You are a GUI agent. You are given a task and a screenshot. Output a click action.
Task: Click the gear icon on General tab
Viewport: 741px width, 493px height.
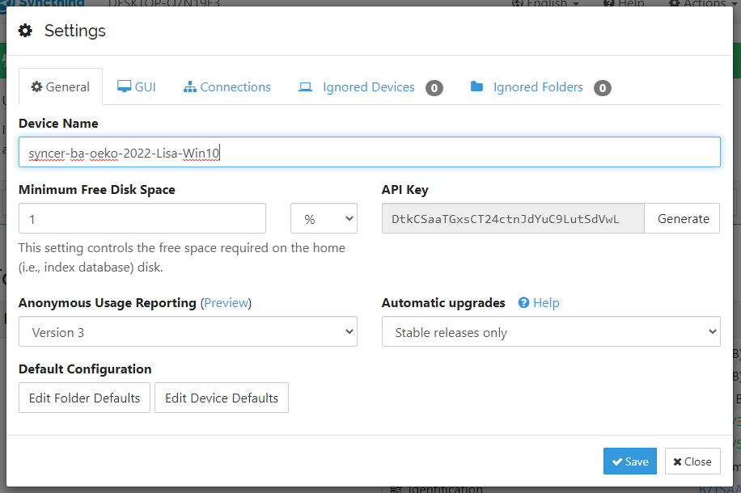pos(36,87)
